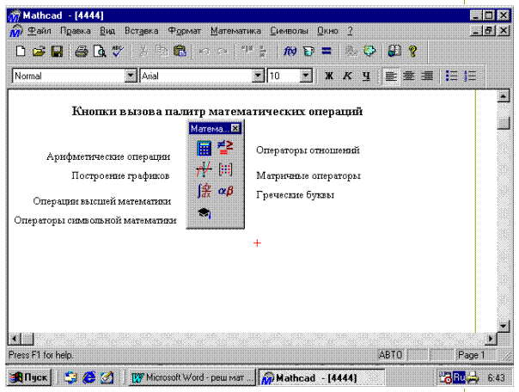Expand the Normal style dropdown

click(x=131, y=76)
